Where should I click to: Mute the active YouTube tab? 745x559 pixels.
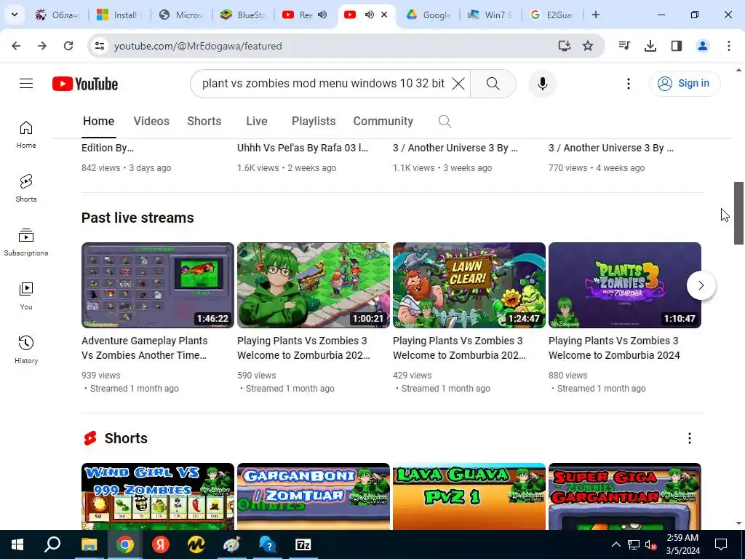369,15
